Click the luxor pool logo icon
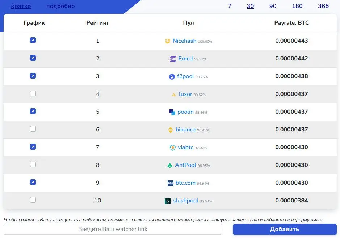 [x=174, y=95]
